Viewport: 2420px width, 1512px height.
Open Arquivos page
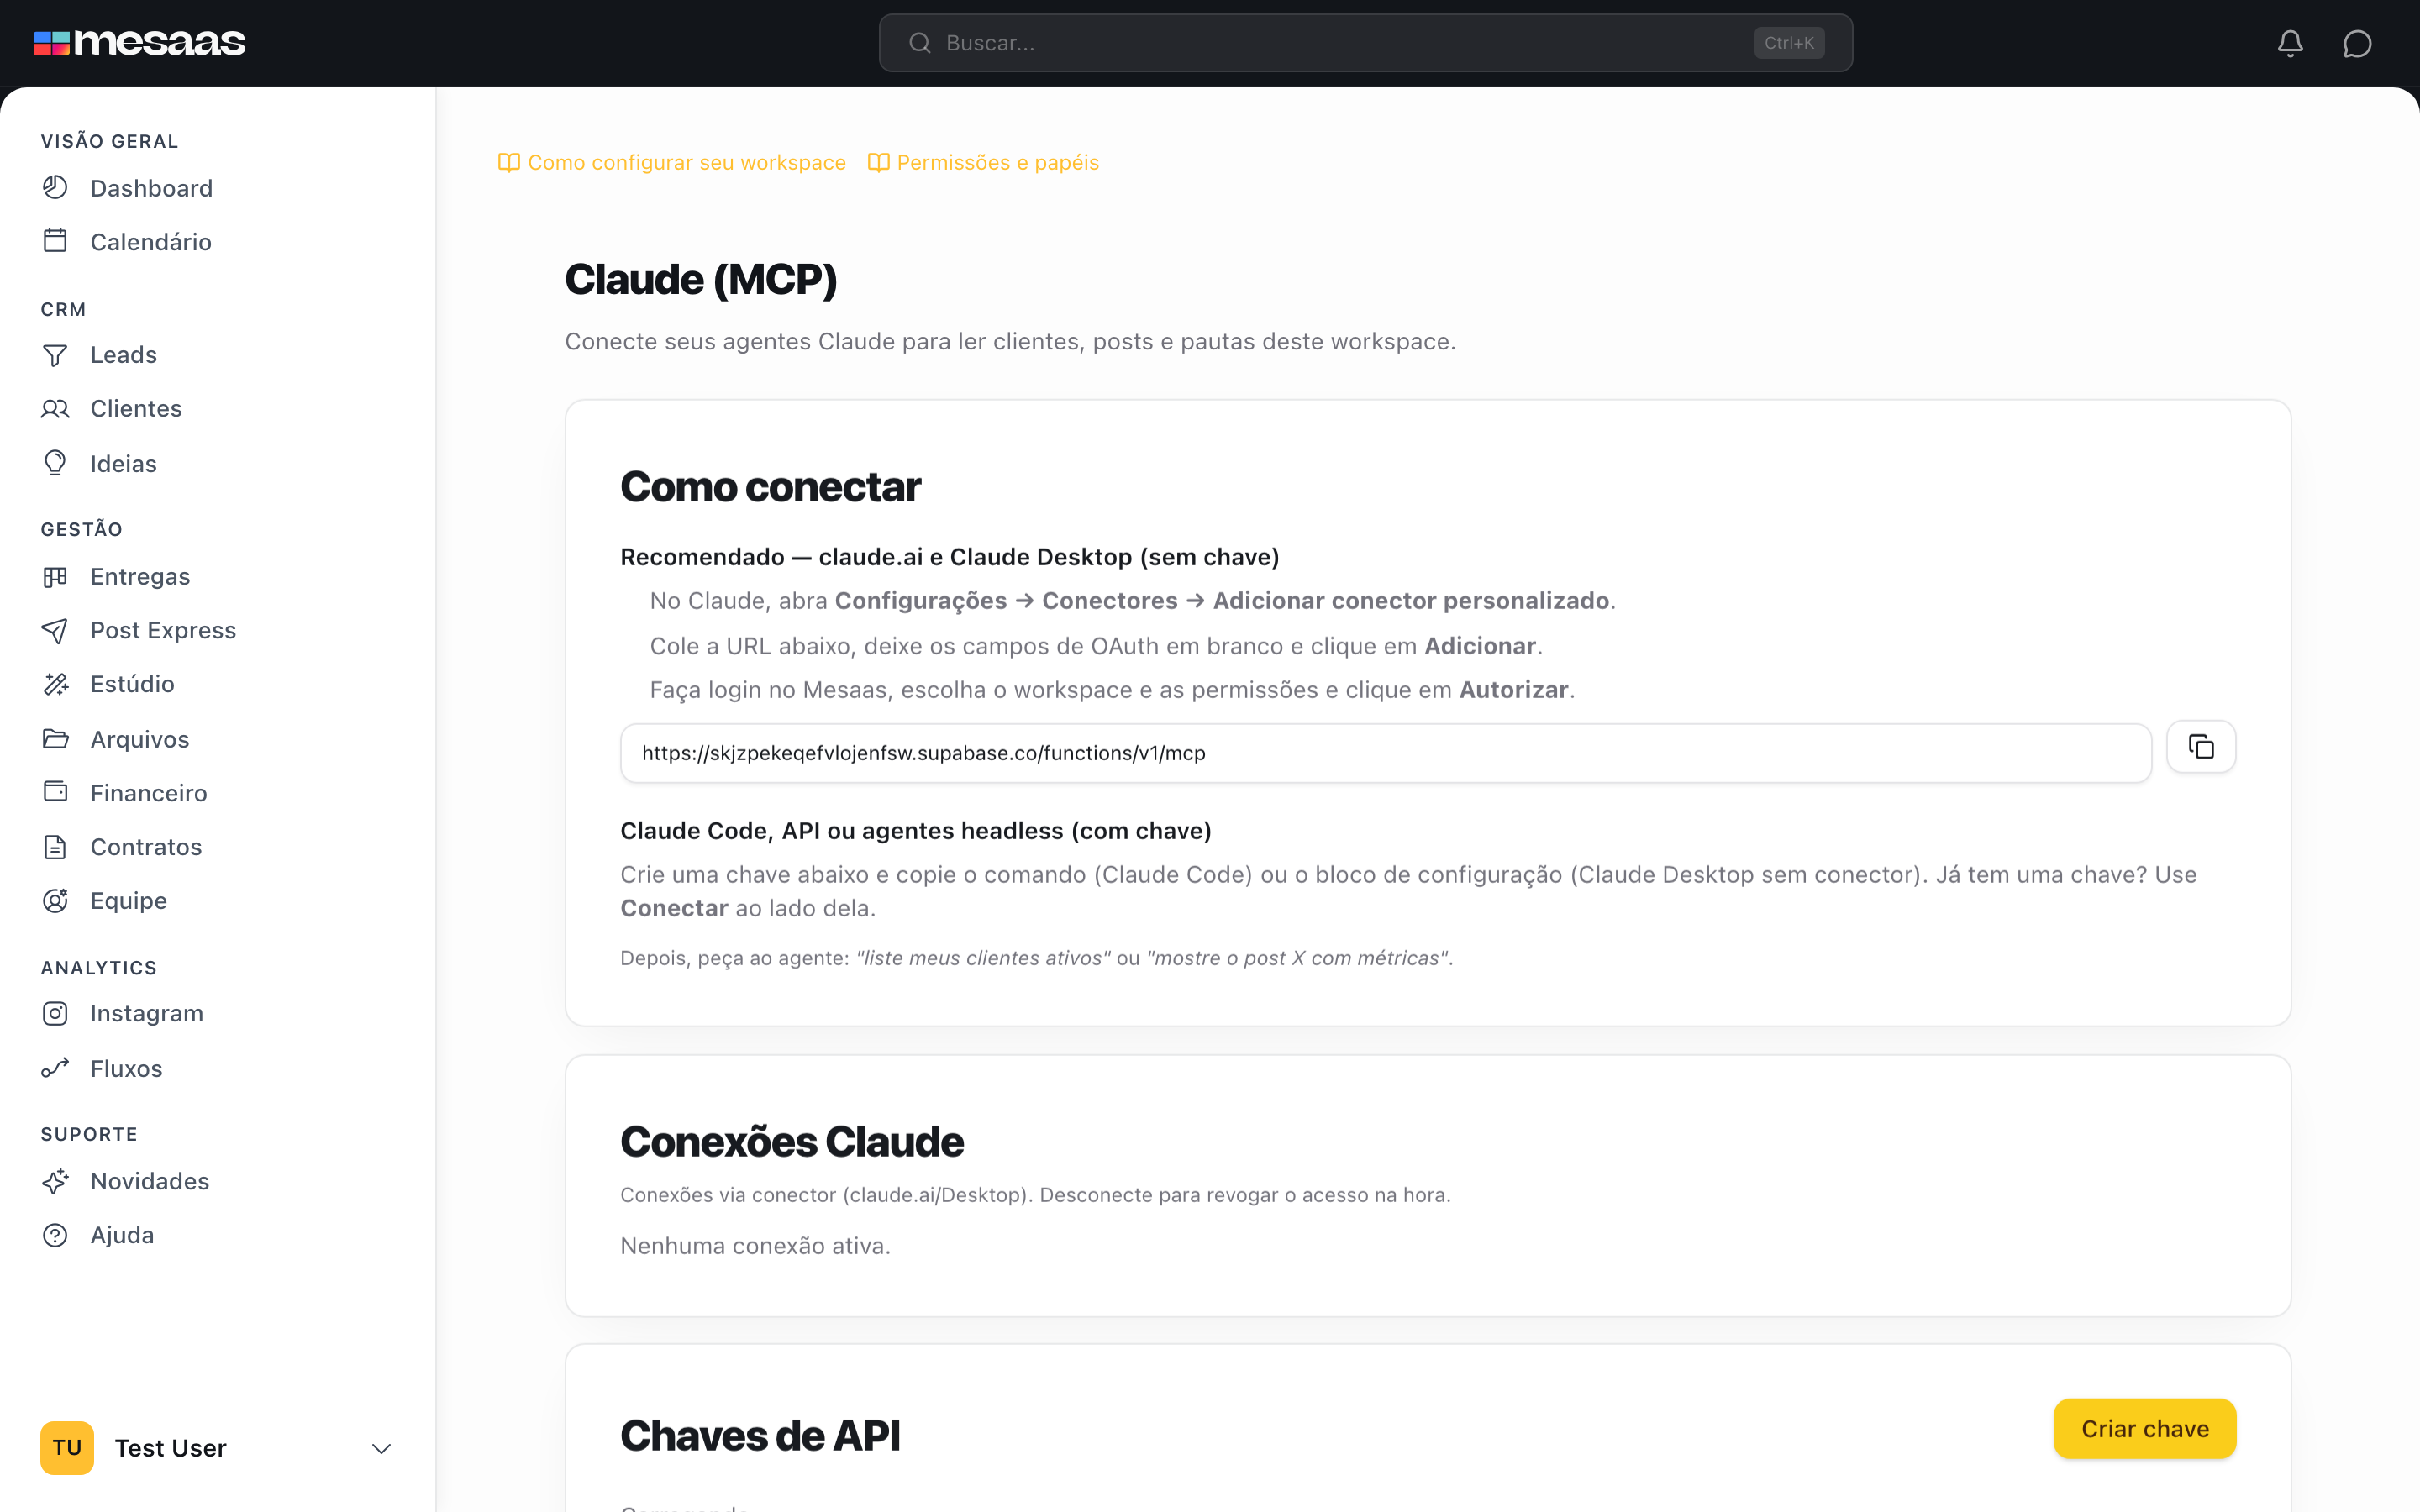point(140,739)
